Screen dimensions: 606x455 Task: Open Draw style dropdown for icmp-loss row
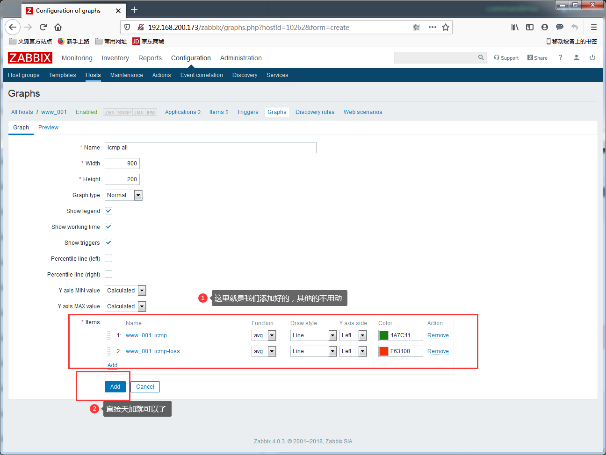(x=313, y=351)
